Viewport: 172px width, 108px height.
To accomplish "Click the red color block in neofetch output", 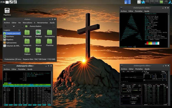I will pyautogui.click(x=148, y=43).
